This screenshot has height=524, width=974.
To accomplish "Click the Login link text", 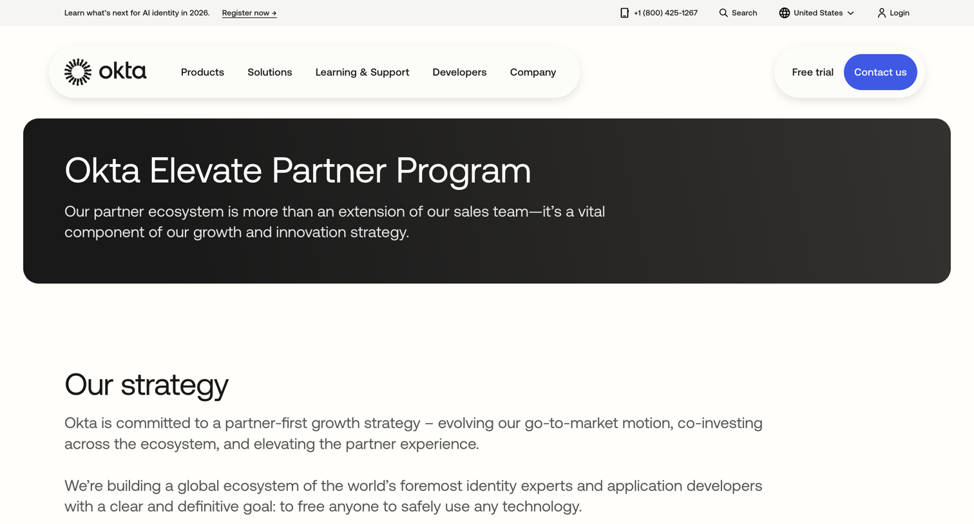I will tap(899, 13).
